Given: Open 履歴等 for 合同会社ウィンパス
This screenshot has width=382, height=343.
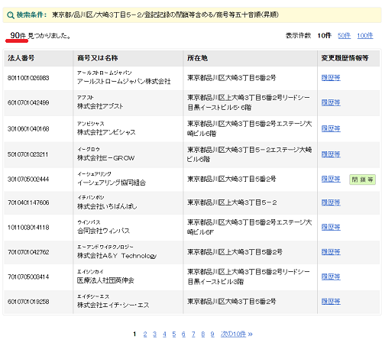Looking at the screenshot, I should [x=331, y=227].
